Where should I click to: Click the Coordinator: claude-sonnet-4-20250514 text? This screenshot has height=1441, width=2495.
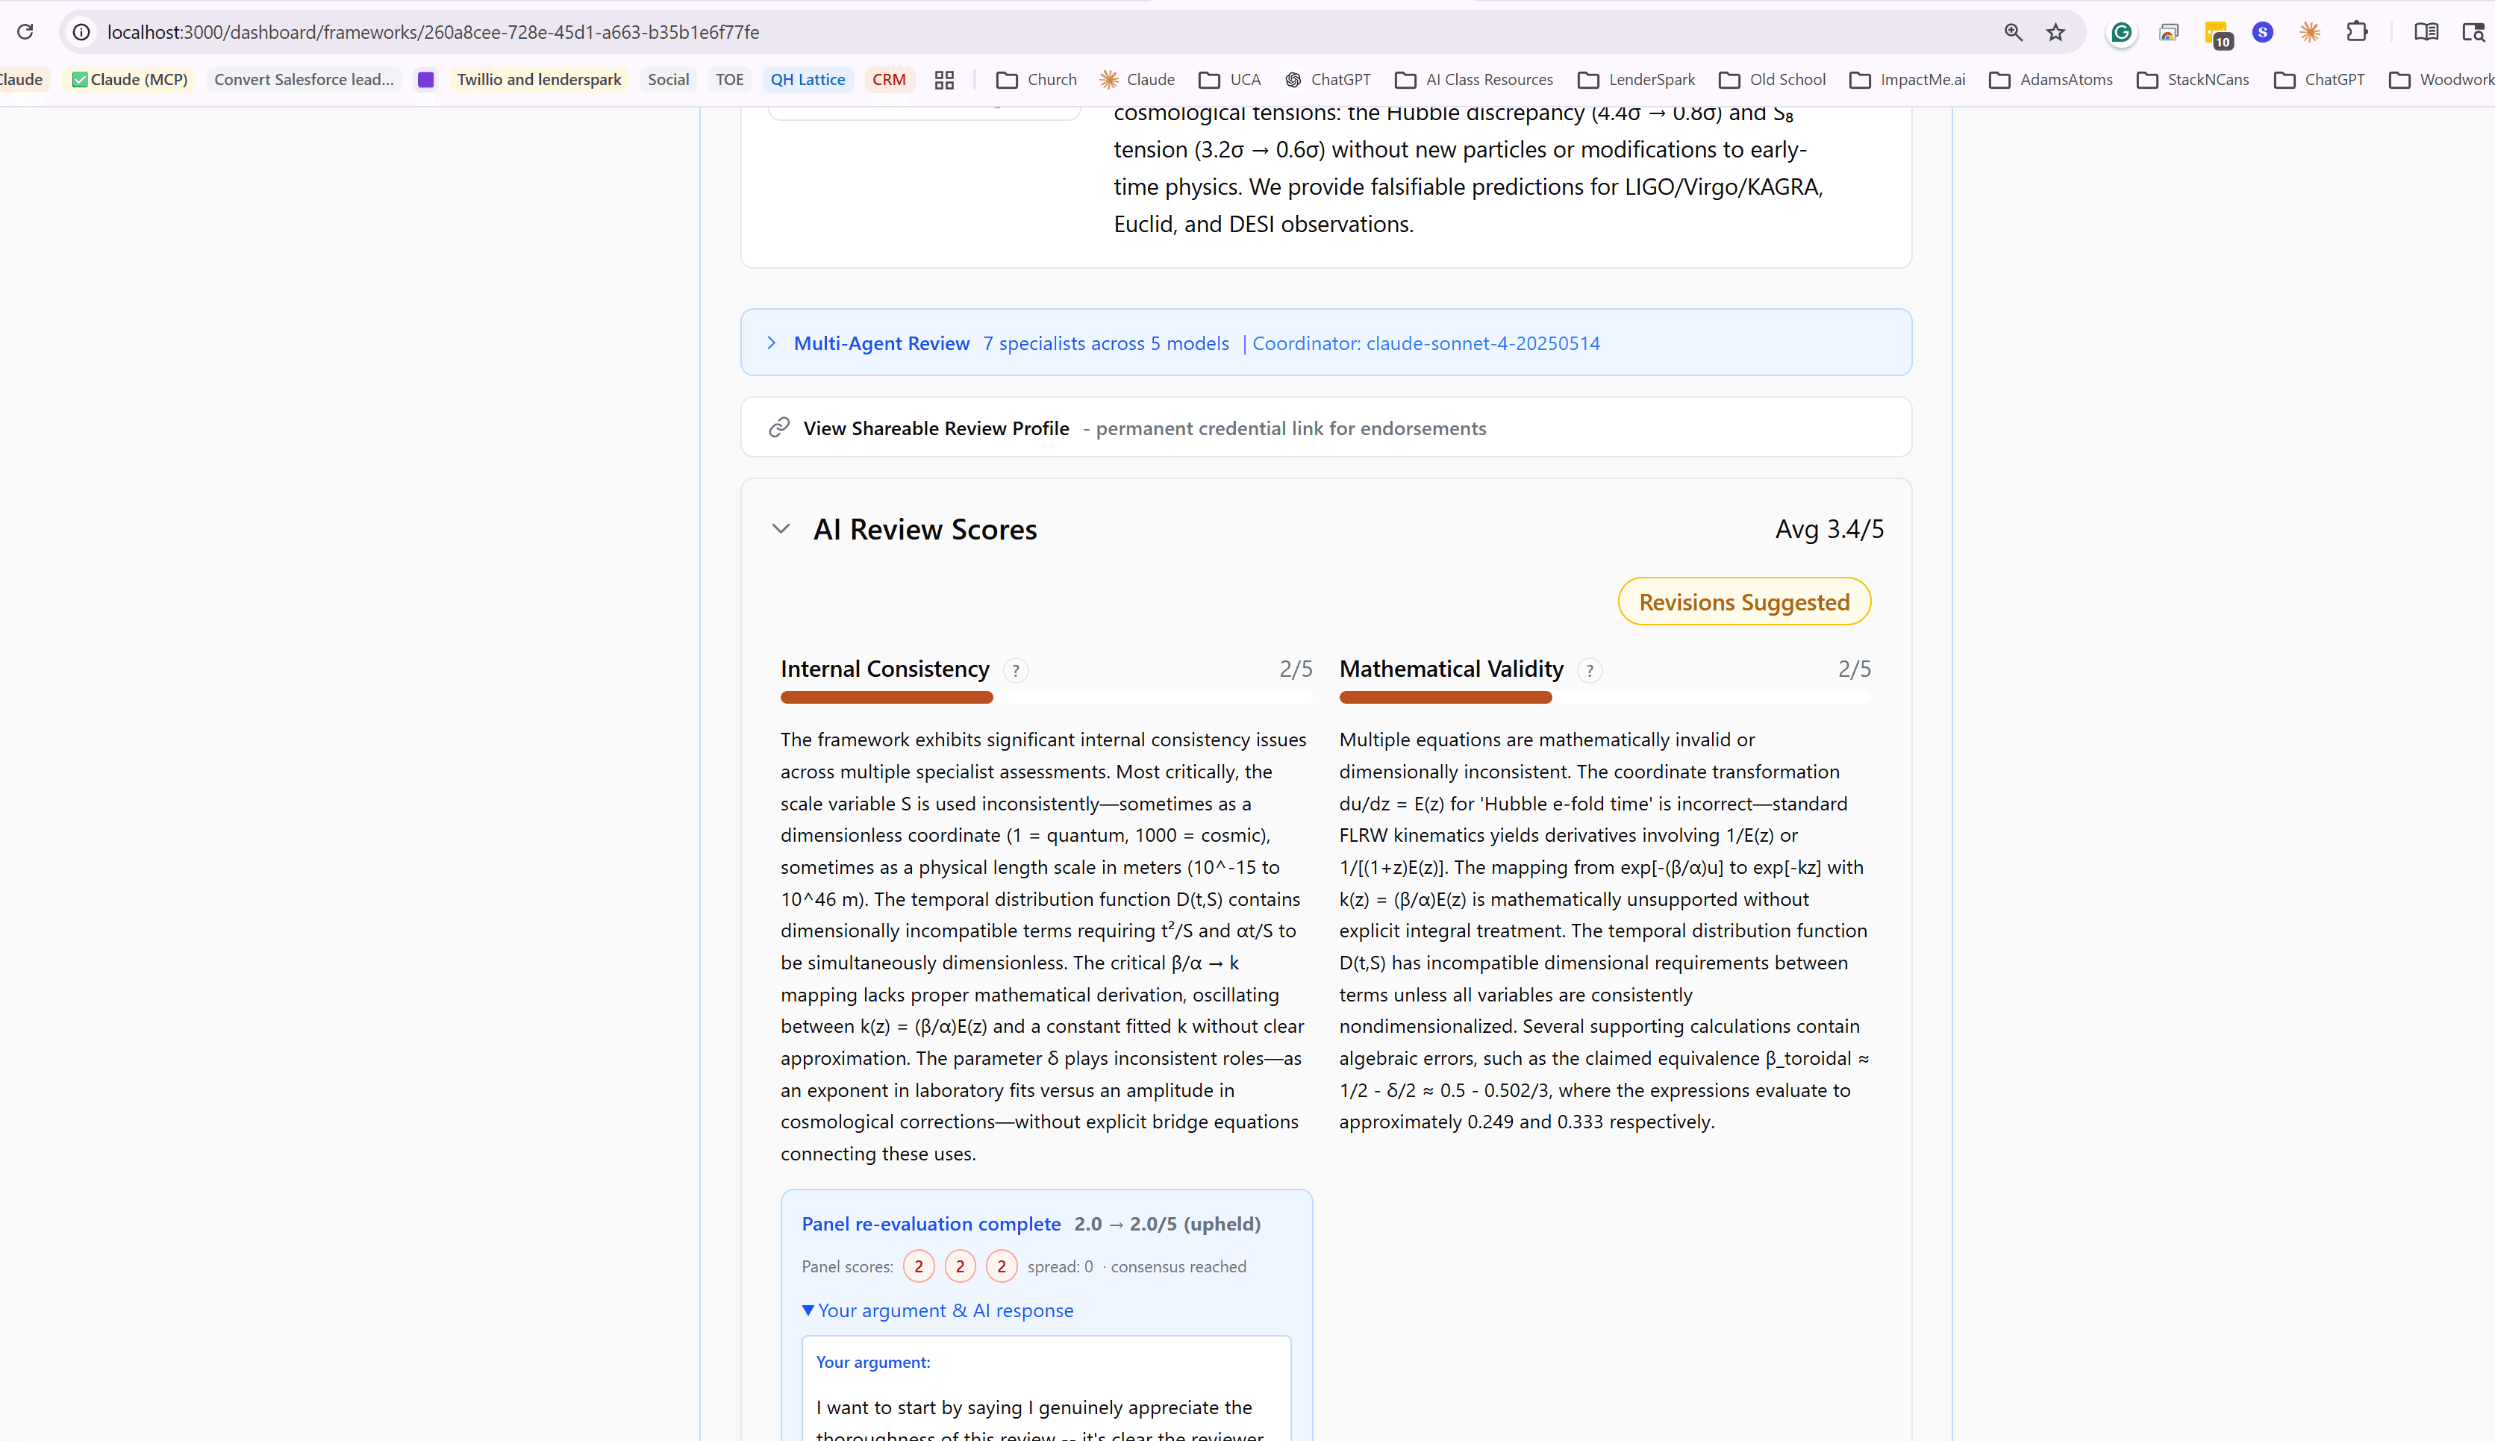coord(1426,343)
